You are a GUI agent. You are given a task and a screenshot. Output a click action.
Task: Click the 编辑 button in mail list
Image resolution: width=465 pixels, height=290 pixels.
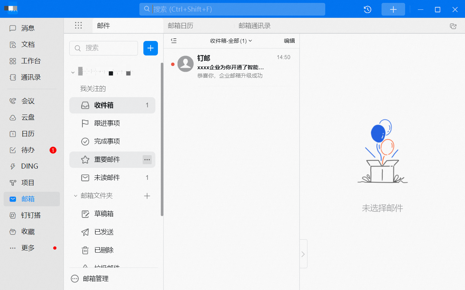point(289,41)
